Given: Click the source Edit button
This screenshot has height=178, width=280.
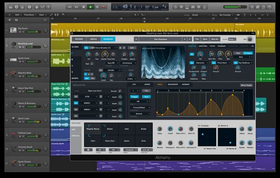Looking at the screenshot, I should point(132,48).
